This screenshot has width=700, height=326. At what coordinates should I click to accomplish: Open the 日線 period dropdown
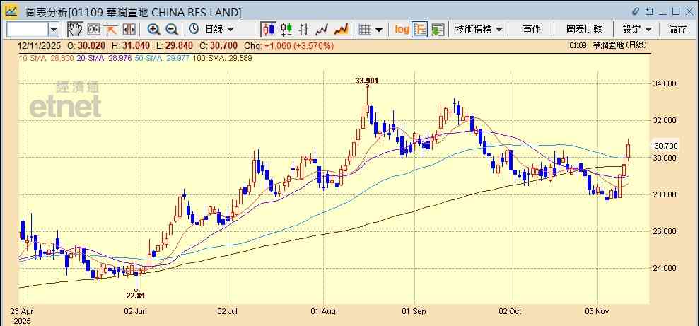pos(219,30)
